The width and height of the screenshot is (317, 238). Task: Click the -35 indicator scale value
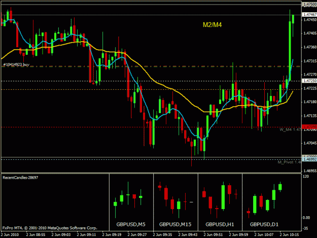[x=305, y=228]
